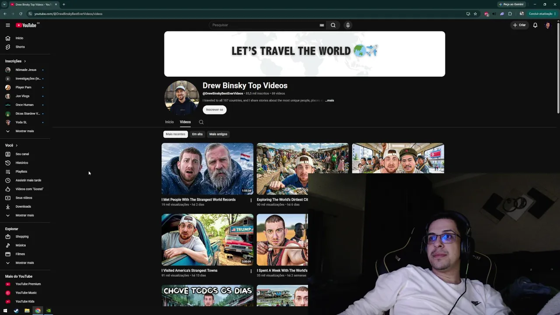Image resolution: width=560 pixels, height=315 pixels.
Task: Open the NVIDIA app on the taskbar
Action: (49, 311)
